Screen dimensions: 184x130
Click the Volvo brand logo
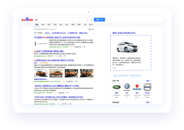click(147, 87)
